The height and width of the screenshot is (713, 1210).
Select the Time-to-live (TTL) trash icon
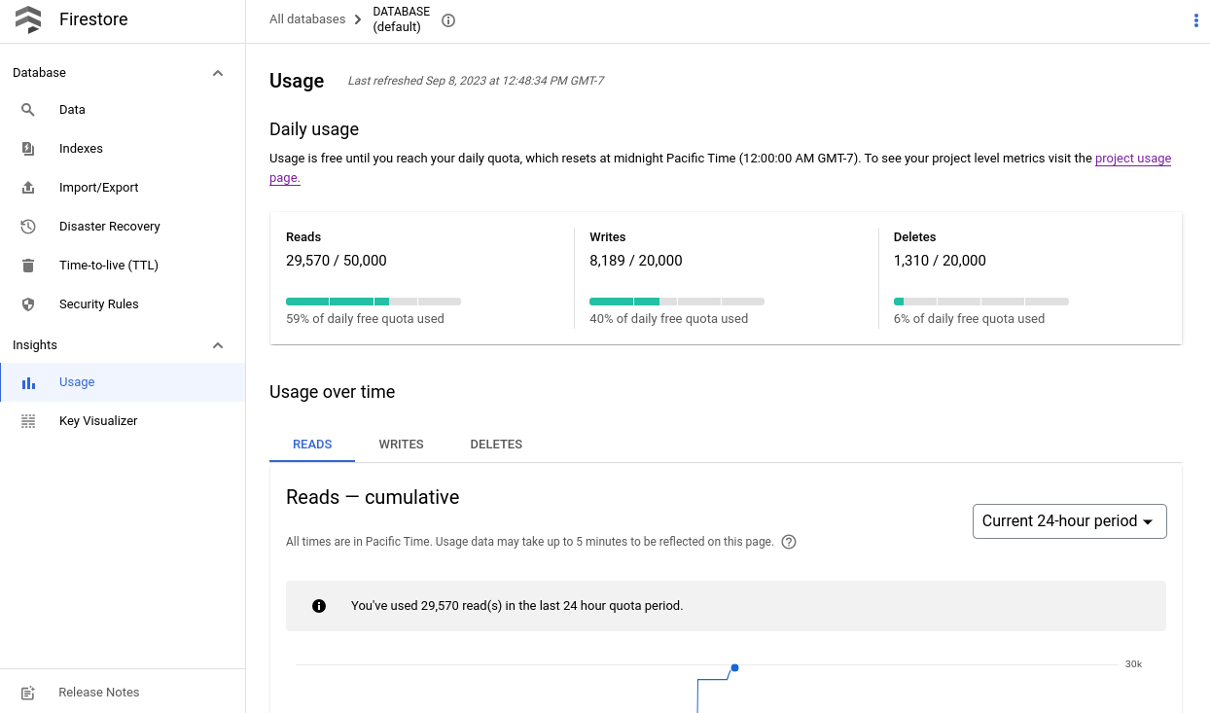pos(28,265)
